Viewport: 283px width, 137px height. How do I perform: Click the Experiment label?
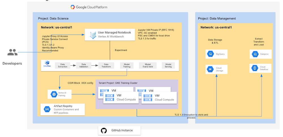point(121,50)
